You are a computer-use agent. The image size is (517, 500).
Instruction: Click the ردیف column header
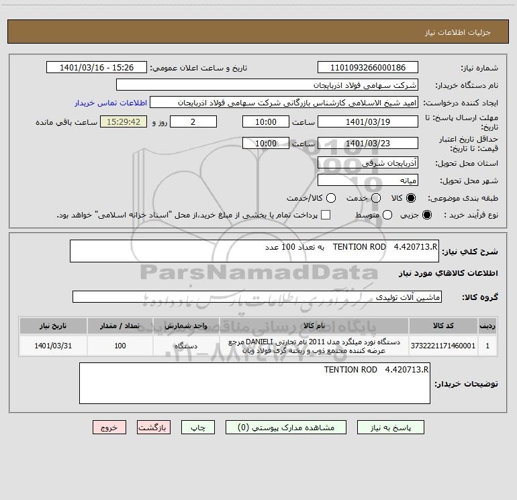click(x=487, y=326)
